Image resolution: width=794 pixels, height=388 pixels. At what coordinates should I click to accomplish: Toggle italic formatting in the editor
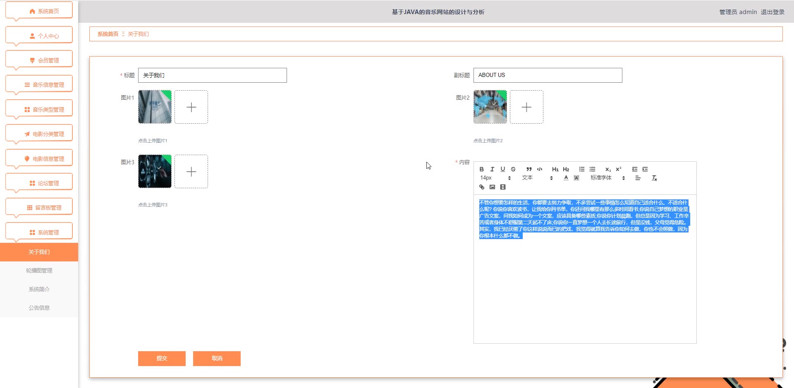(x=492, y=169)
